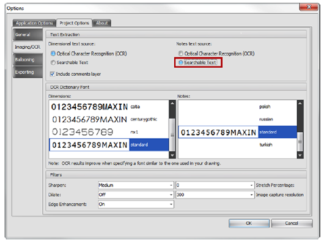324x242 pixels.
Task: Select calta font in Dimensions list
Action: (109, 107)
